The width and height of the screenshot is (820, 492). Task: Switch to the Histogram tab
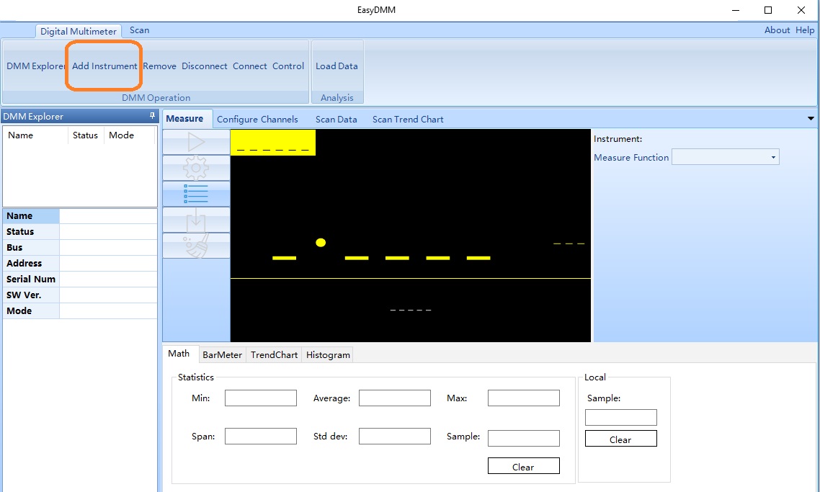click(328, 354)
